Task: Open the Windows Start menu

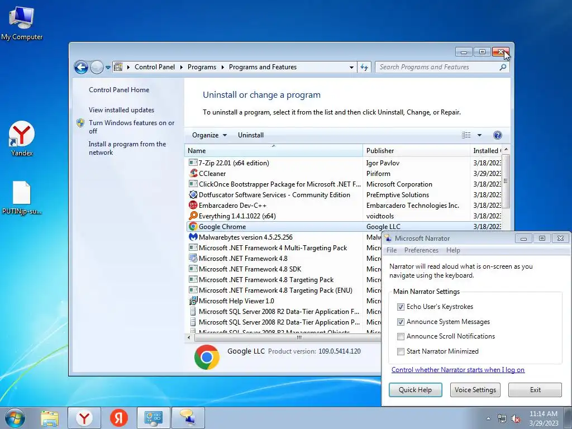Action: (15, 418)
